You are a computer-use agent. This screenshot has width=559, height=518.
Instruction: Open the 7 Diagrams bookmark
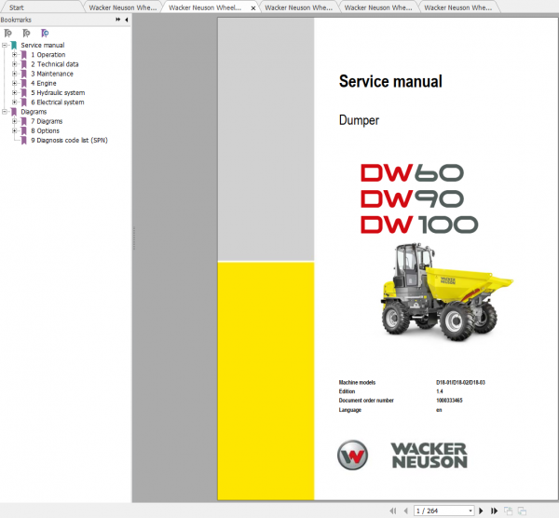[x=47, y=121]
